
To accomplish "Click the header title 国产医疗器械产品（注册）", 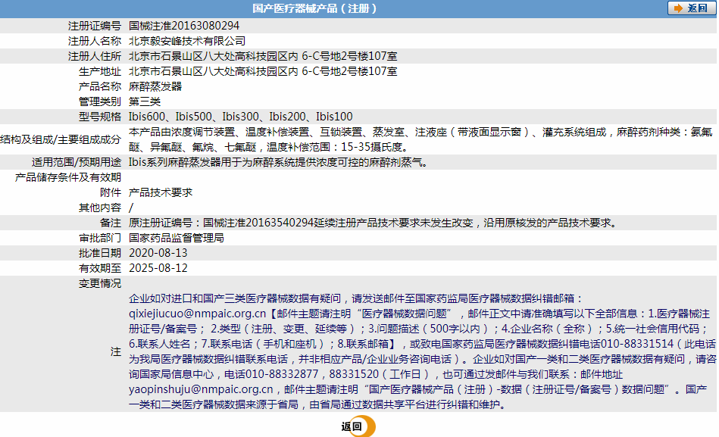I will 314,8.
